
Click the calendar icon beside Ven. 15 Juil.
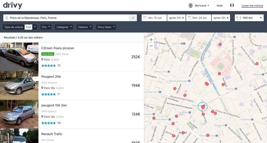tap(145, 18)
